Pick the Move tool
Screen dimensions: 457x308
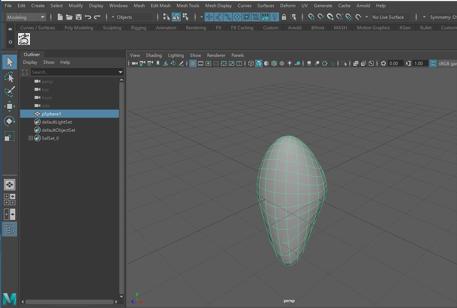(x=10, y=107)
